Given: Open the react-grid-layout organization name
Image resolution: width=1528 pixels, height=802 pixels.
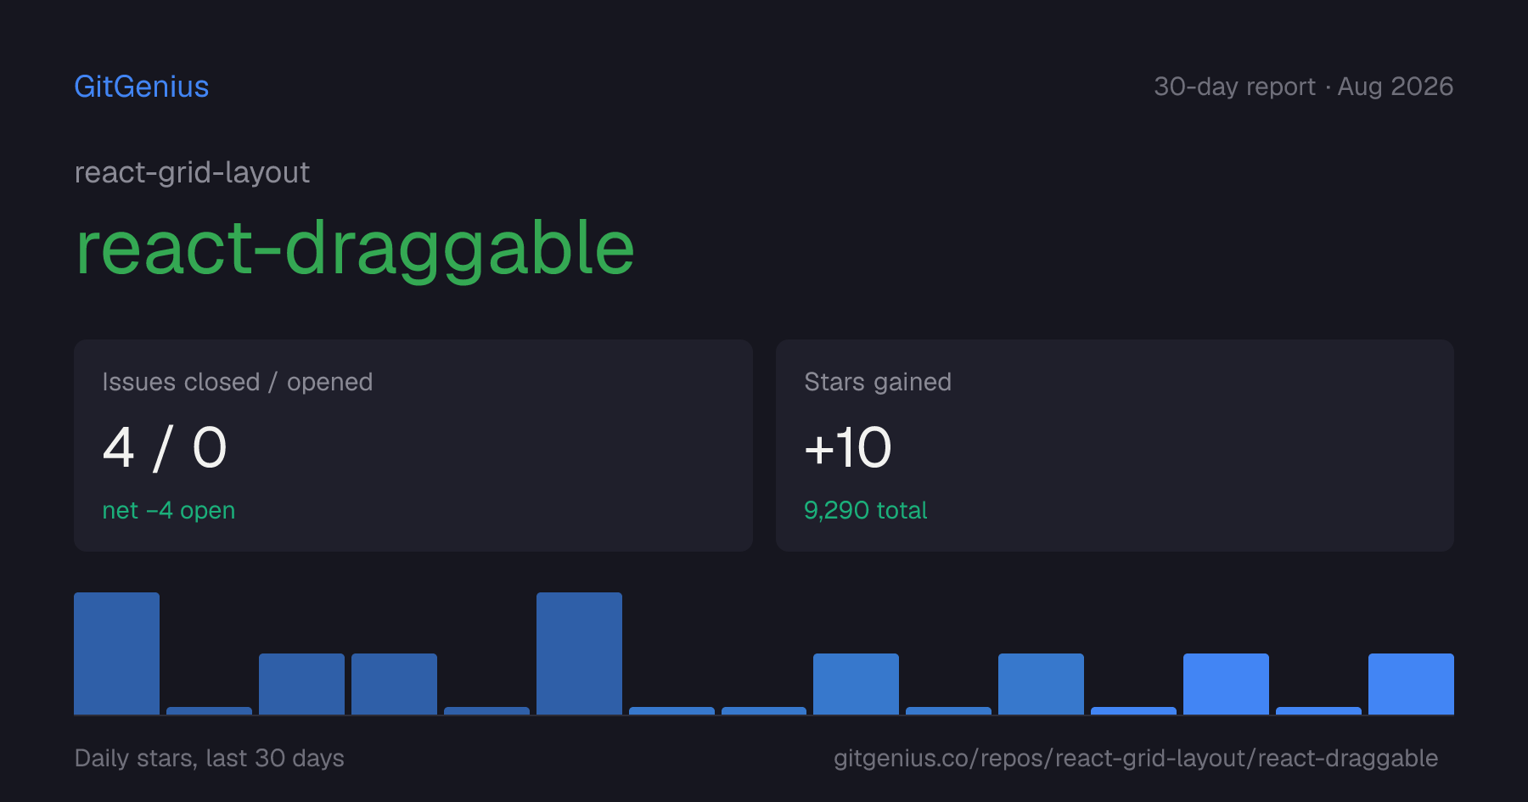Looking at the screenshot, I should pos(192,172).
